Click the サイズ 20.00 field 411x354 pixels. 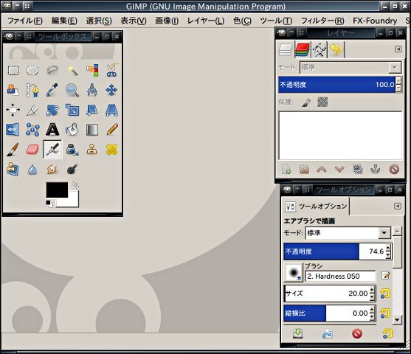click(330, 294)
